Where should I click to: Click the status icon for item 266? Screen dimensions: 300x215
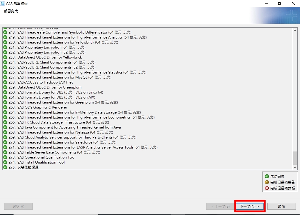point(5,122)
